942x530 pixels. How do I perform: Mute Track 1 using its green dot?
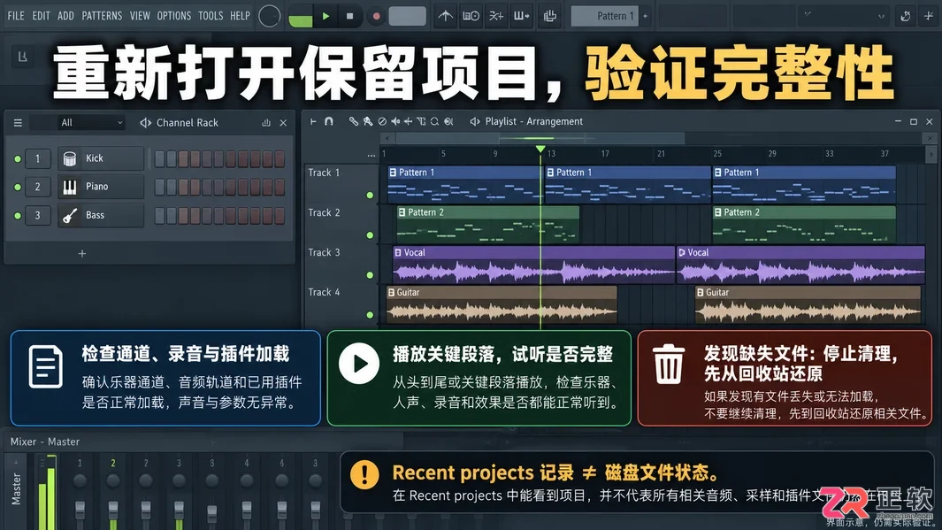pos(370,195)
